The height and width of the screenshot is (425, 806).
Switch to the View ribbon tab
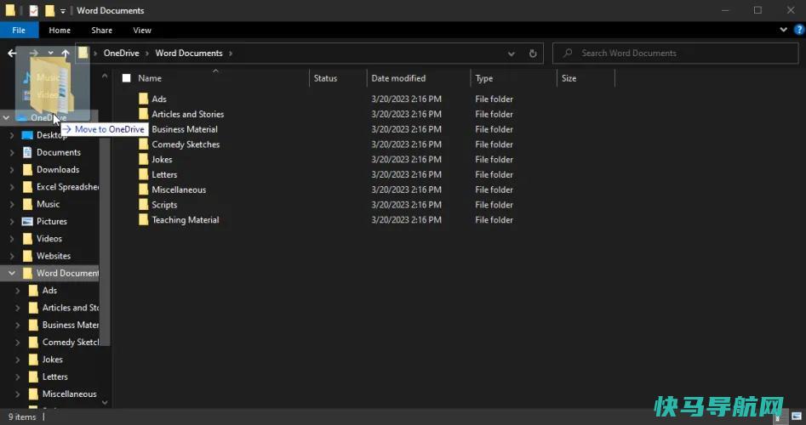pyautogui.click(x=142, y=31)
